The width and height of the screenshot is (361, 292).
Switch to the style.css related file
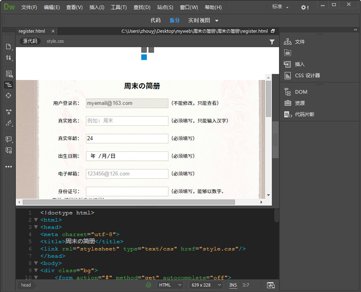(x=55, y=41)
